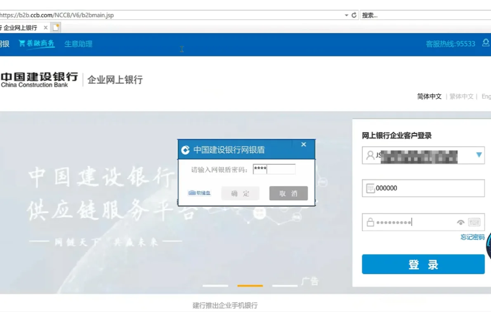491x312 pixels.
Task: Click the operator code field 000000
Action: tap(423, 188)
